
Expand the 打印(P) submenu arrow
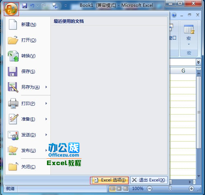tap(46, 104)
